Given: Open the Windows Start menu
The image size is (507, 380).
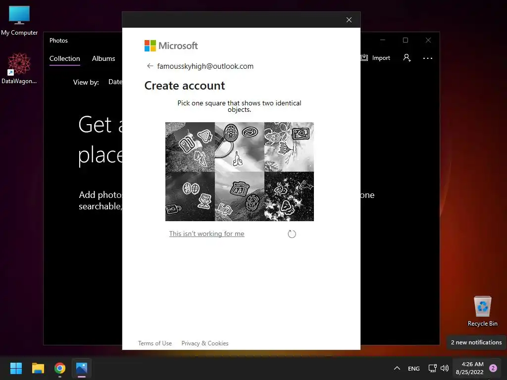Looking at the screenshot, I should point(16,368).
